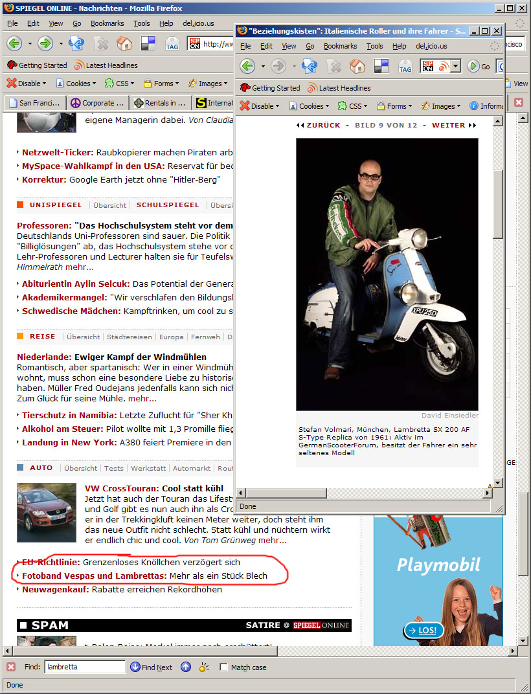Click the Find text field containing lambretta
Viewport: 531px width, 694px height.
[x=85, y=667]
